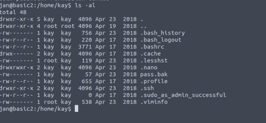
Task: Click the .sudo_as_admin_successful filename
Action: pyautogui.click(x=183, y=95)
